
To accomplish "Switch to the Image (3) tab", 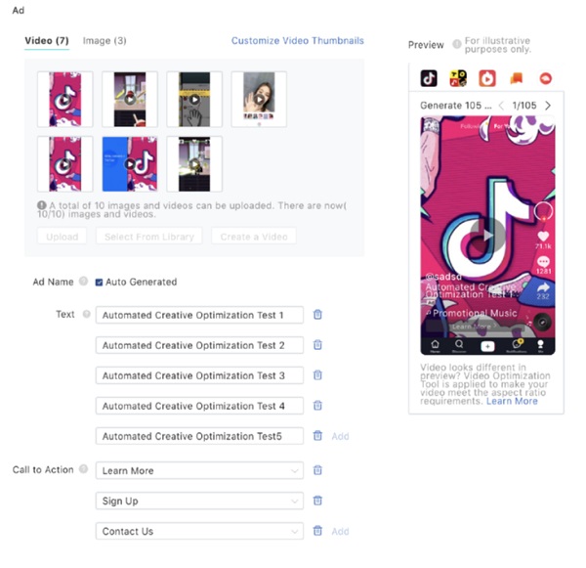I will coord(105,40).
